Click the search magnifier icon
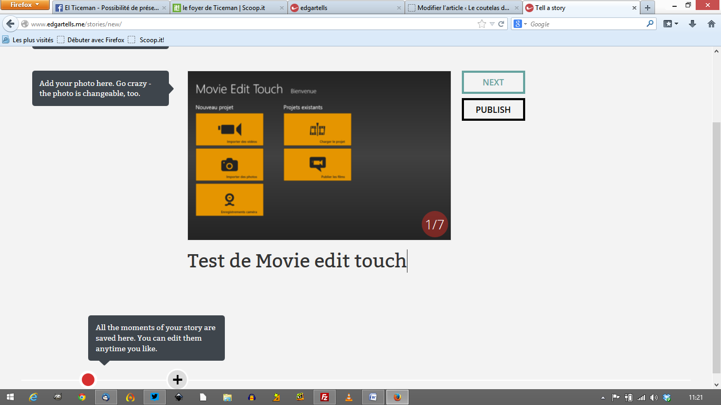The image size is (721, 405). click(x=650, y=24)
